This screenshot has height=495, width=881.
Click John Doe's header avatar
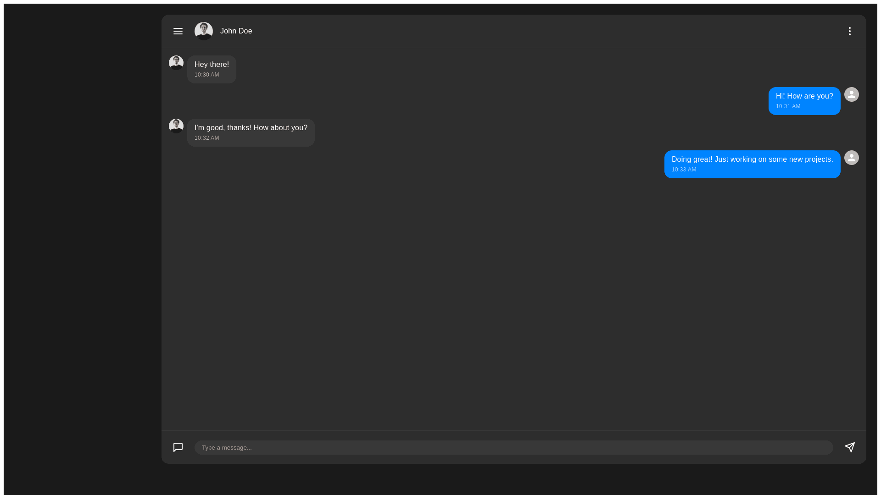204,31
